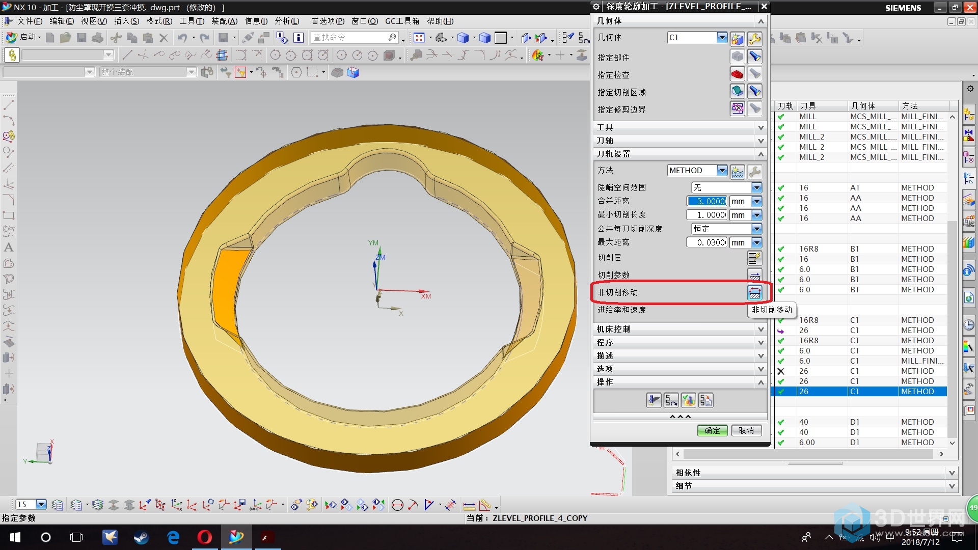978x550 pixels.
Task: Open 最大距离 unit options arrow
Action: pos(756,242)
